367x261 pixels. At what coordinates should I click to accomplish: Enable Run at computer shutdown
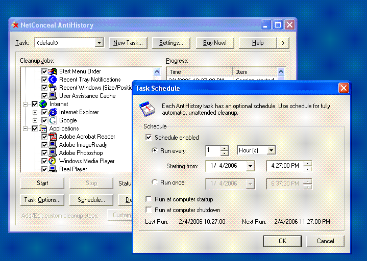149,210
